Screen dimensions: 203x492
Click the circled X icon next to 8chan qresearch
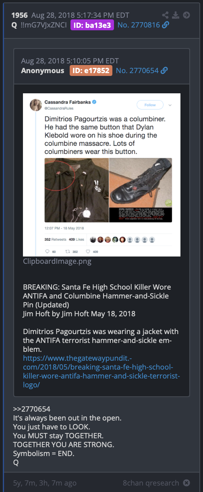coord(186,483)
